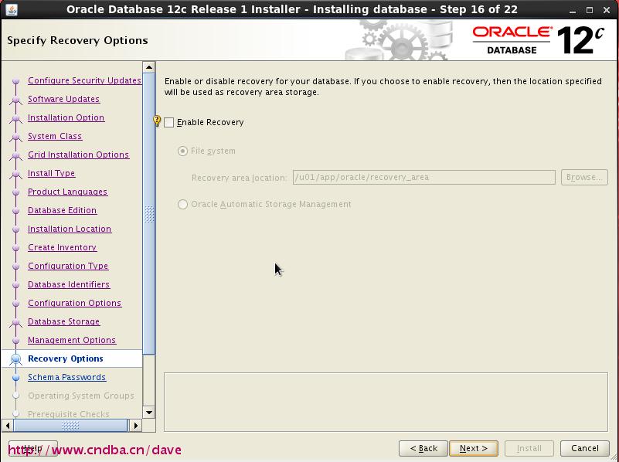Screen dimensions: 619x462
Task: Open the Configuration Options step
Action: tap(75, 303)
